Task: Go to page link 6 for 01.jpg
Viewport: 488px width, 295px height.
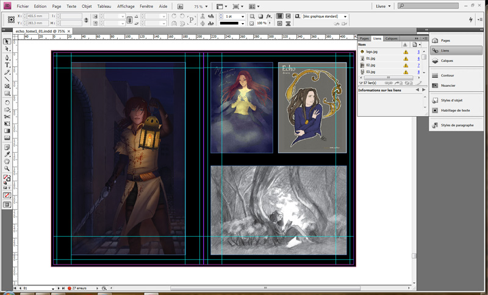Action: tap(418, 58)
